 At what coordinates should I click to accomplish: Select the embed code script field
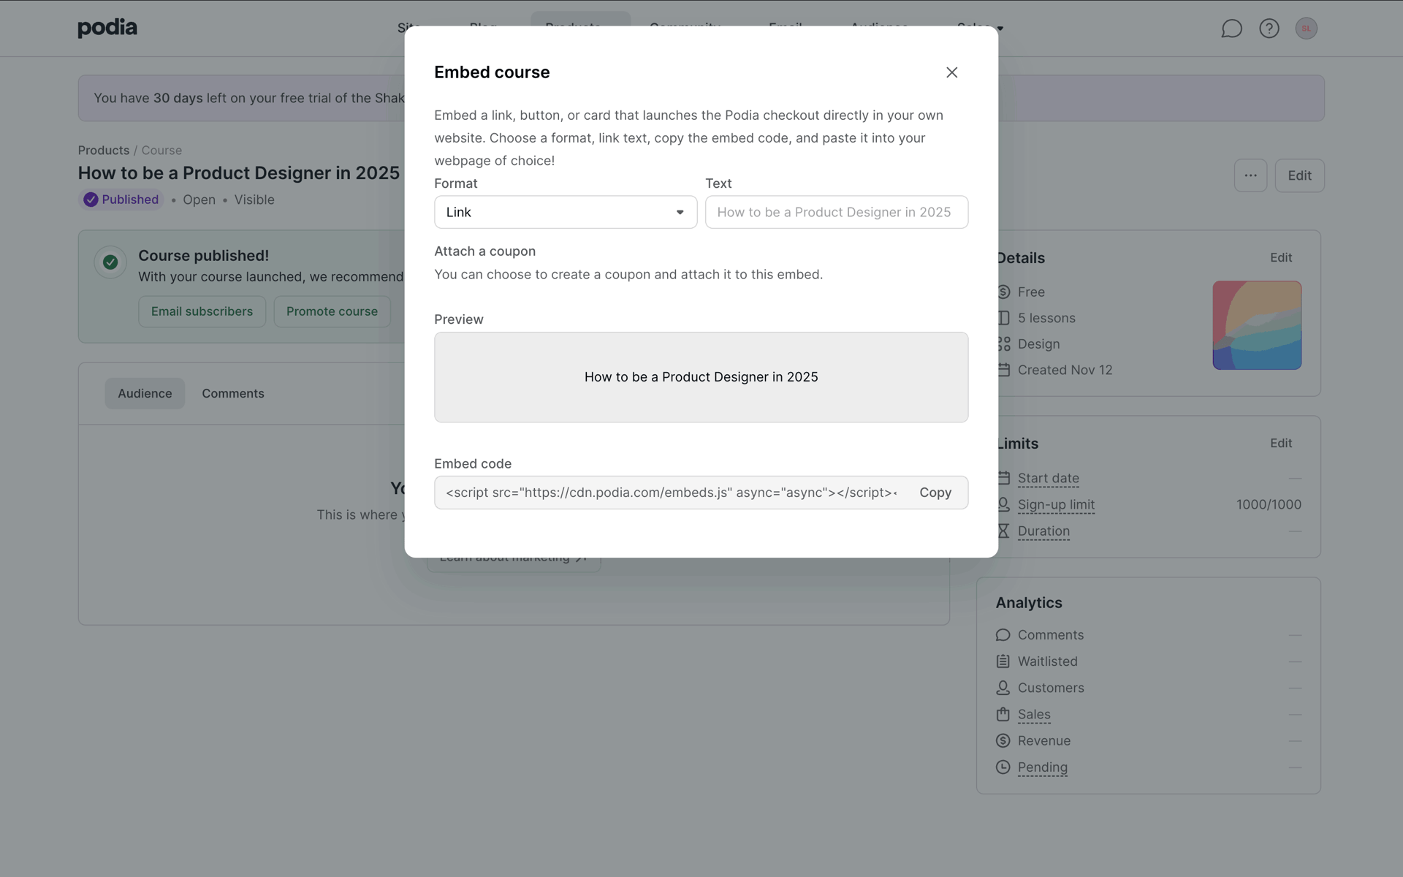point(671,493)
